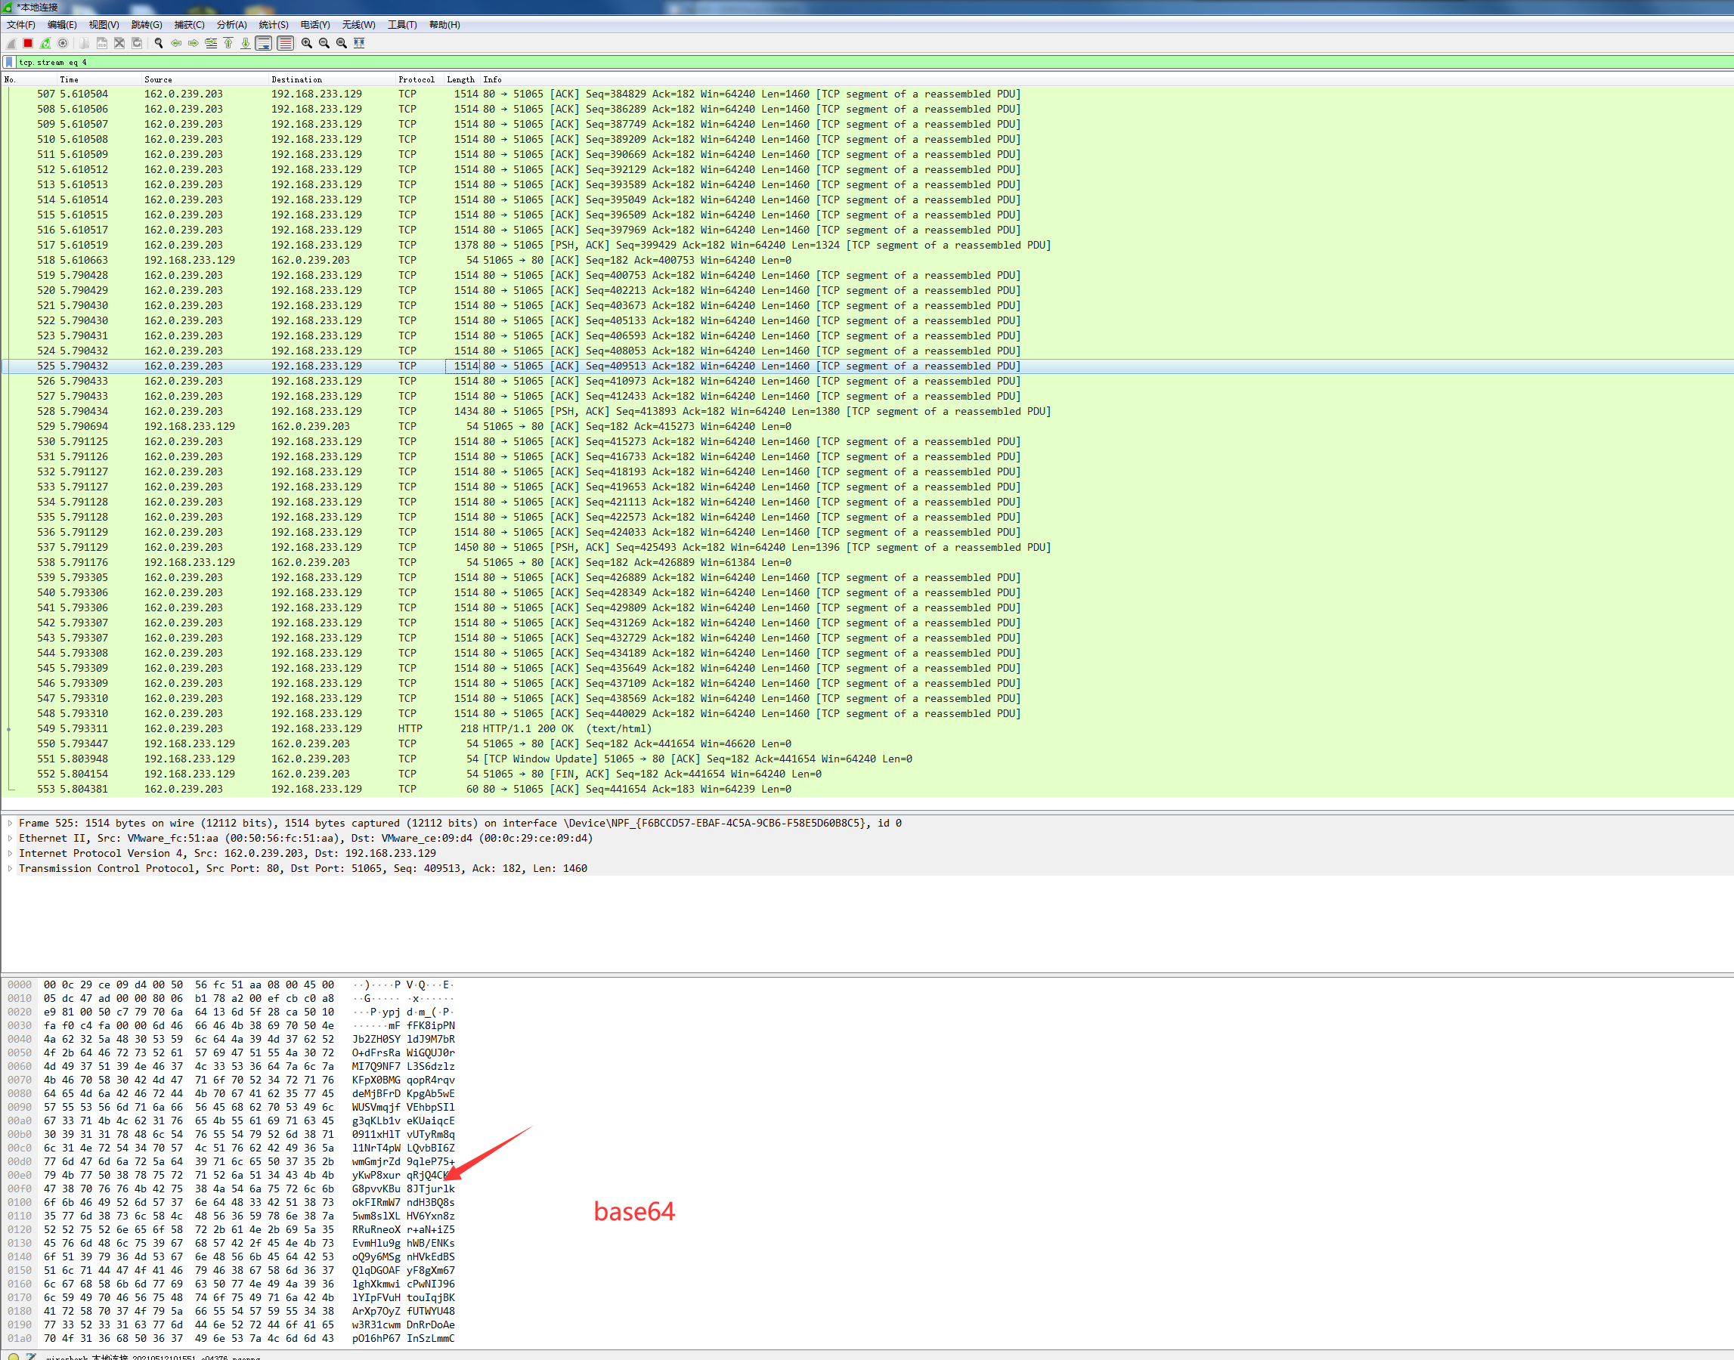1734x1360 pixels.
Task: Sort by the Protocol column header
Action: (x=416, y=79)
